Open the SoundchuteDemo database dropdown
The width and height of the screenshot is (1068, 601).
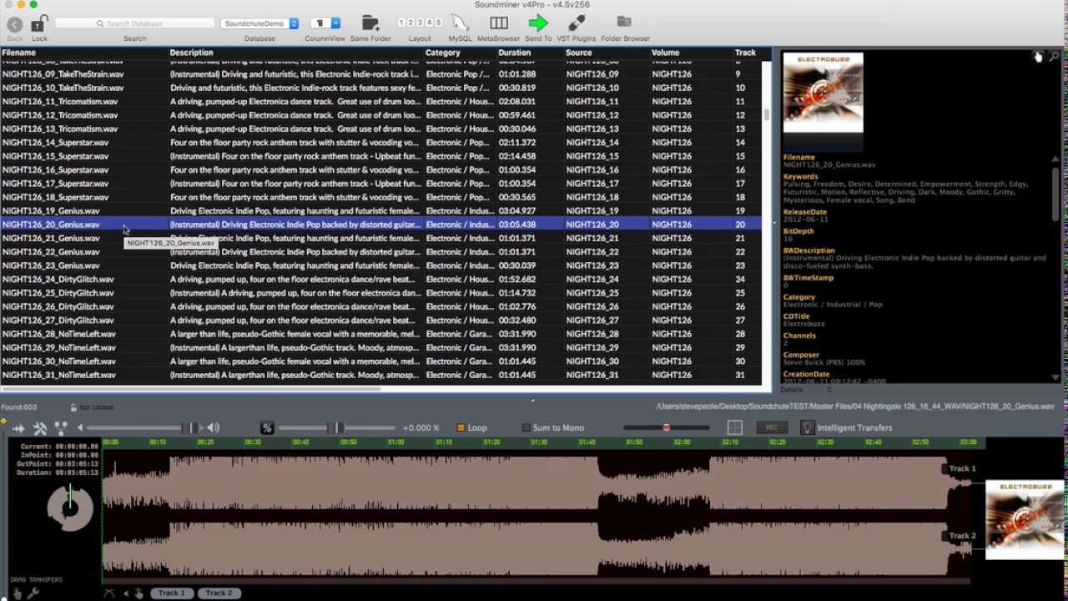click(x=260, y=23)
